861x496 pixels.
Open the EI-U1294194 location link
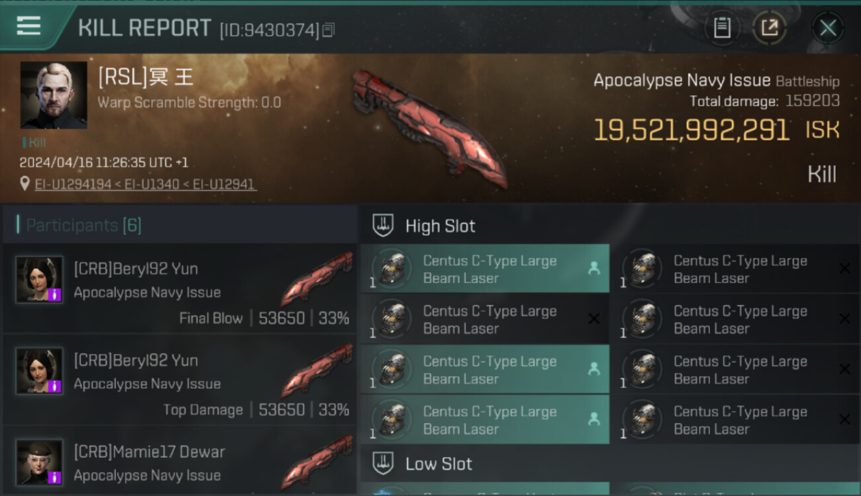[x=73, y=185]
